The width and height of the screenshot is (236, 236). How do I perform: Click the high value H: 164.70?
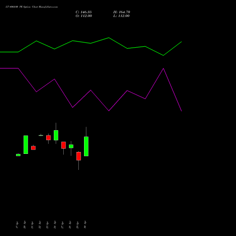[x=122, y=12]
